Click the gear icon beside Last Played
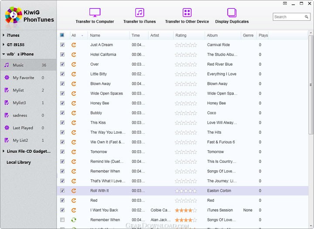The width and height of the screenshot is (314, 229). pyautogui.click(x=7, y=128)
